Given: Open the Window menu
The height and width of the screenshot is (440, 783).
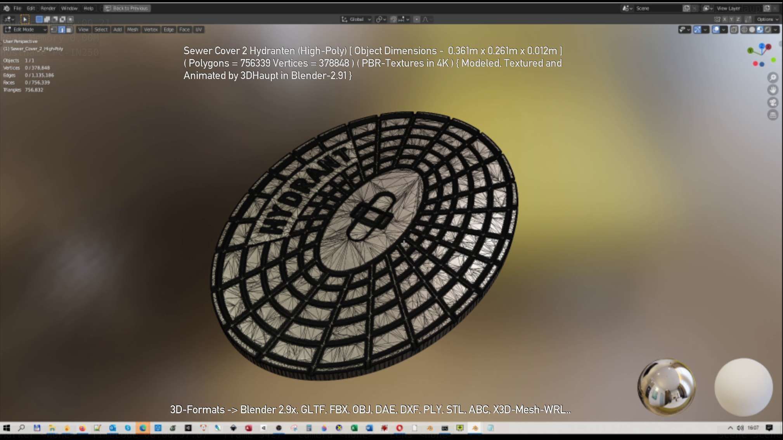Looking at the screenshot, I should tap(69, 8).
